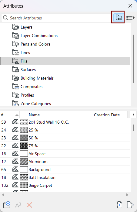The image size is (137, 212).
Task: Select the Profiles folder icon
Action: click(15, 95)
